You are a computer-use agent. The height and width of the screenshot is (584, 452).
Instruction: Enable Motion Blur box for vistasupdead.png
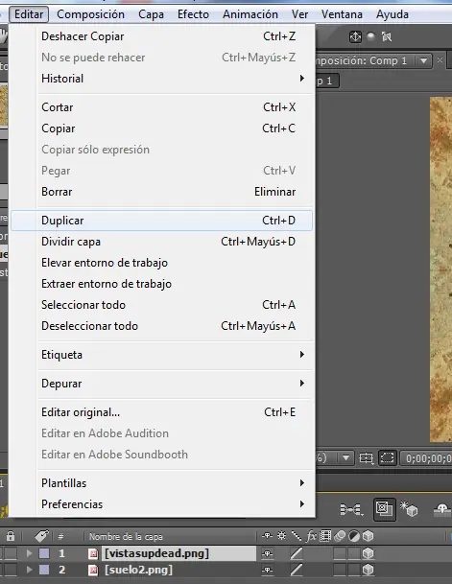coord(340,554)
